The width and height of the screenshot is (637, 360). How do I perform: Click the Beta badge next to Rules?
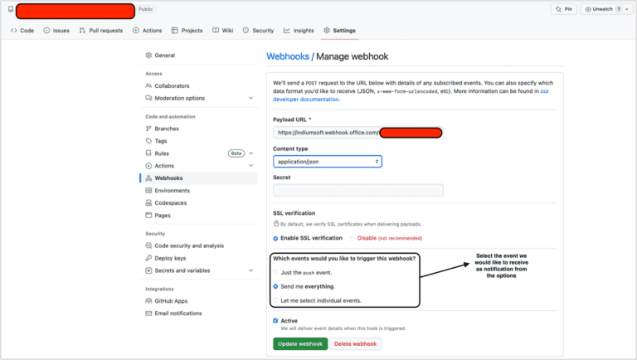tap(236, 153)
